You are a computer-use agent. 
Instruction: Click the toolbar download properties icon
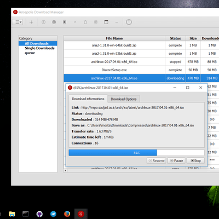point(96,22)
